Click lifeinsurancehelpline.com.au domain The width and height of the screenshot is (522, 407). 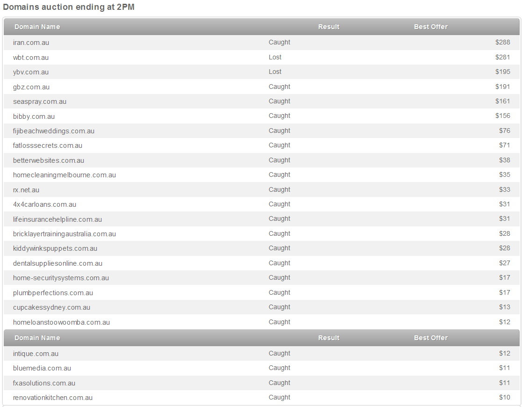point(57,219)
